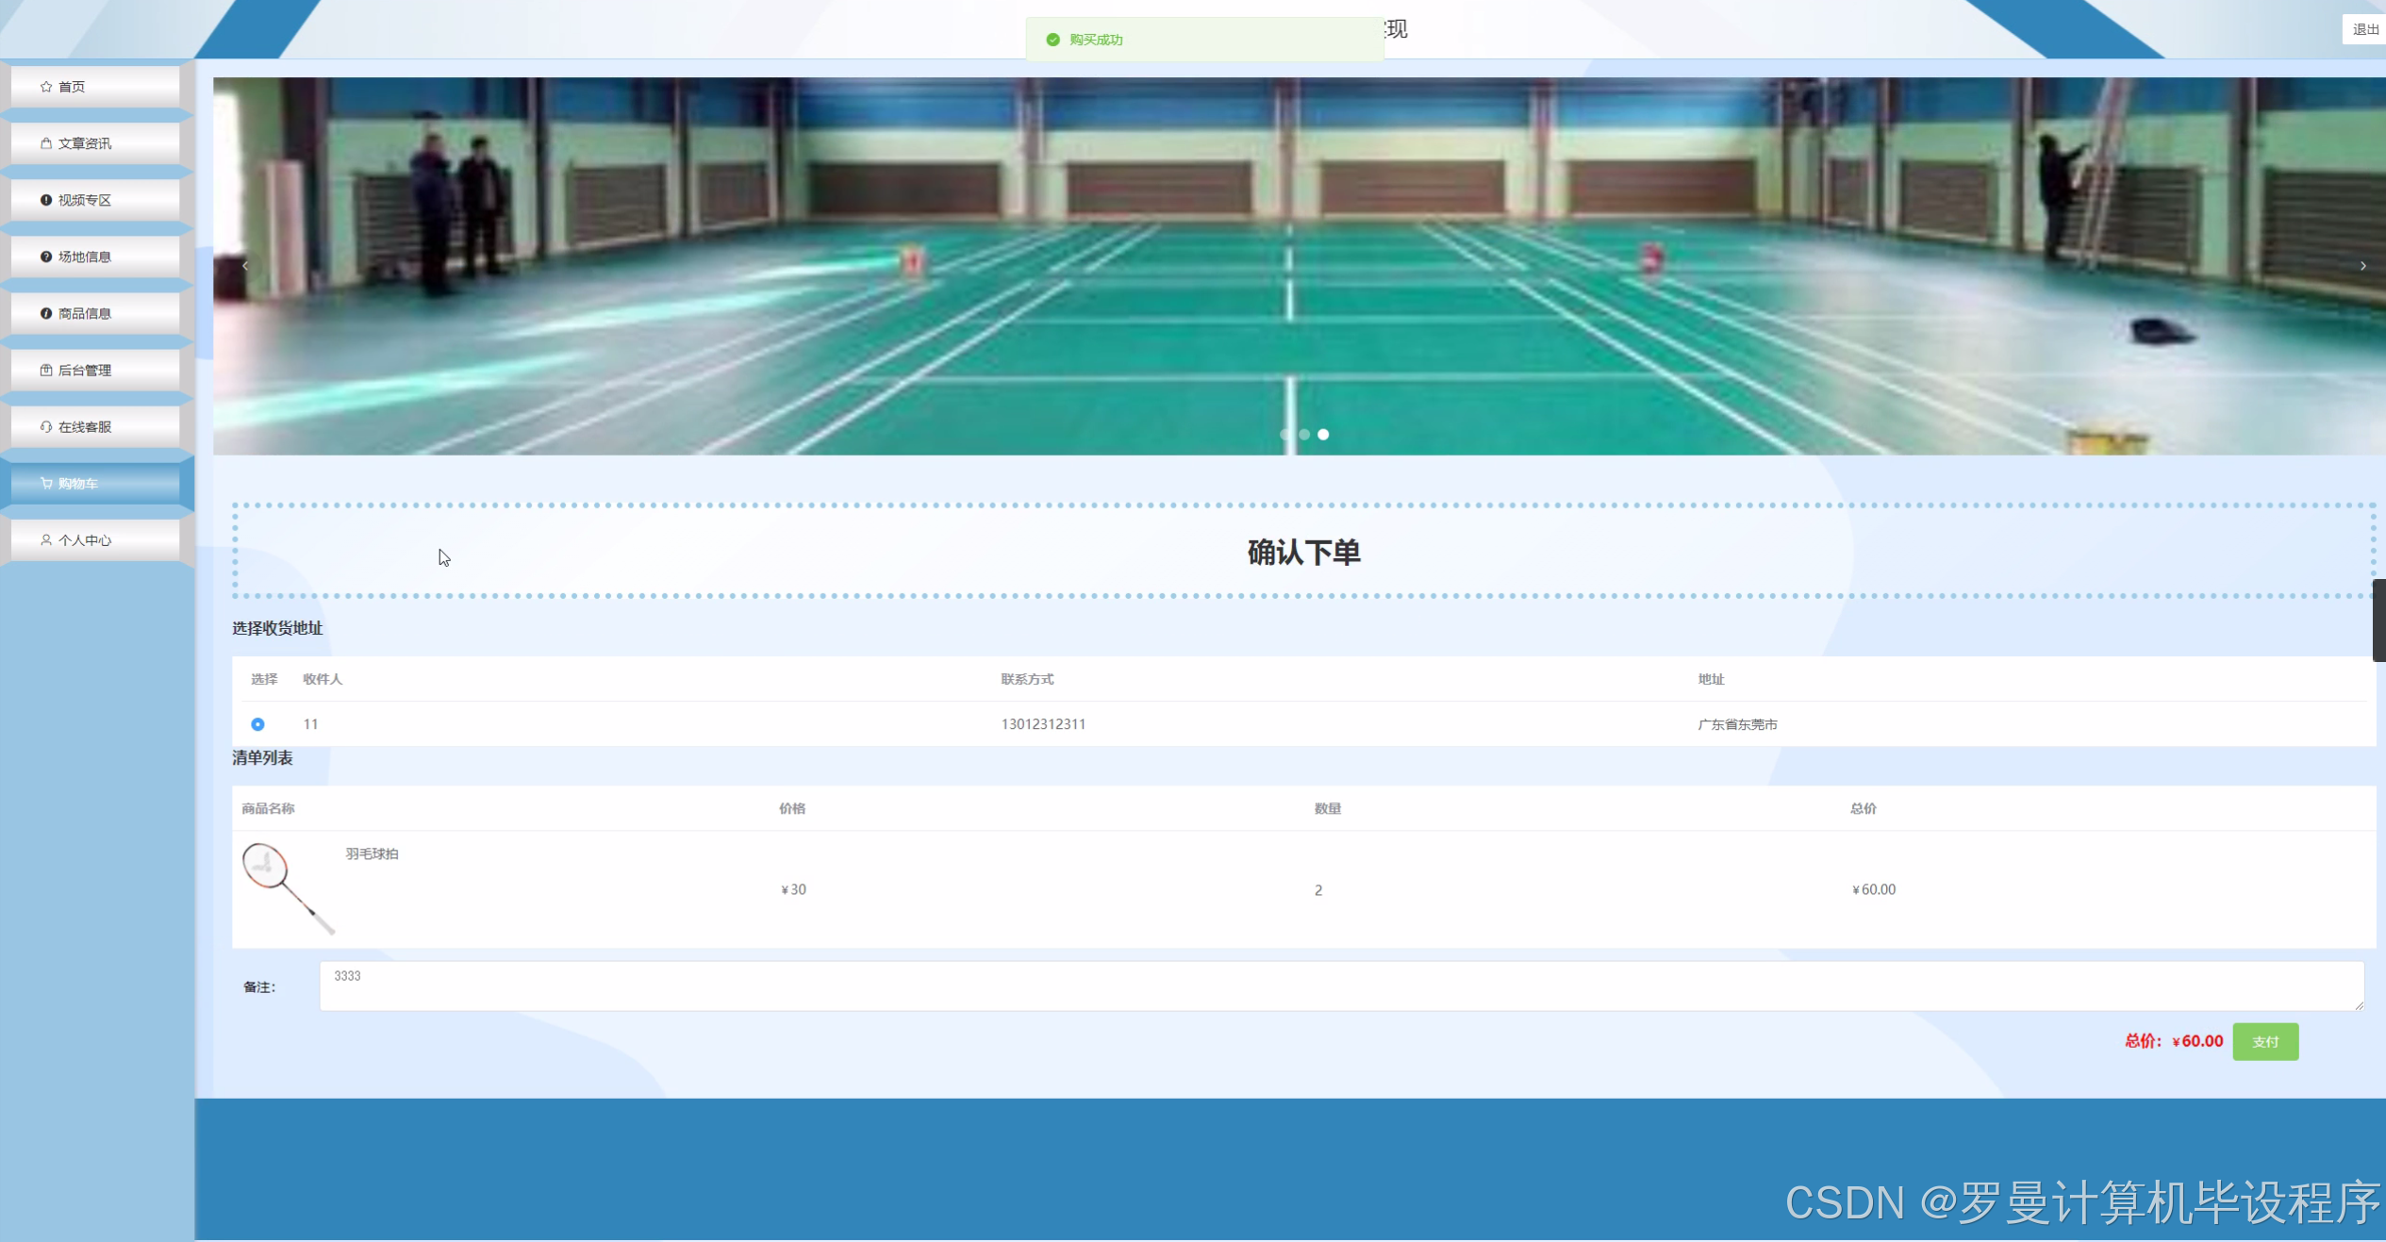
Task: Click the 个人中心 user icon
Action: [x=46, y=539]
